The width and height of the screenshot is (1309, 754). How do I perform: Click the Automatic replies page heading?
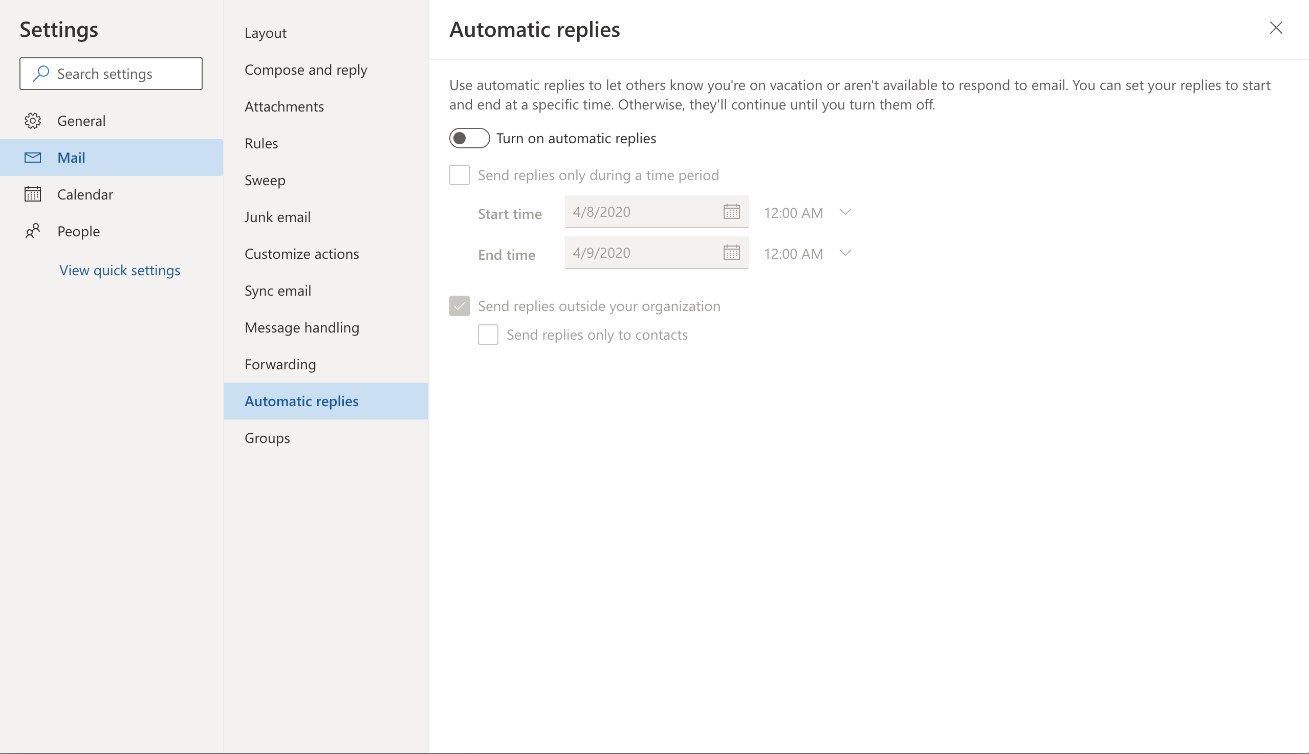[535, 30]
